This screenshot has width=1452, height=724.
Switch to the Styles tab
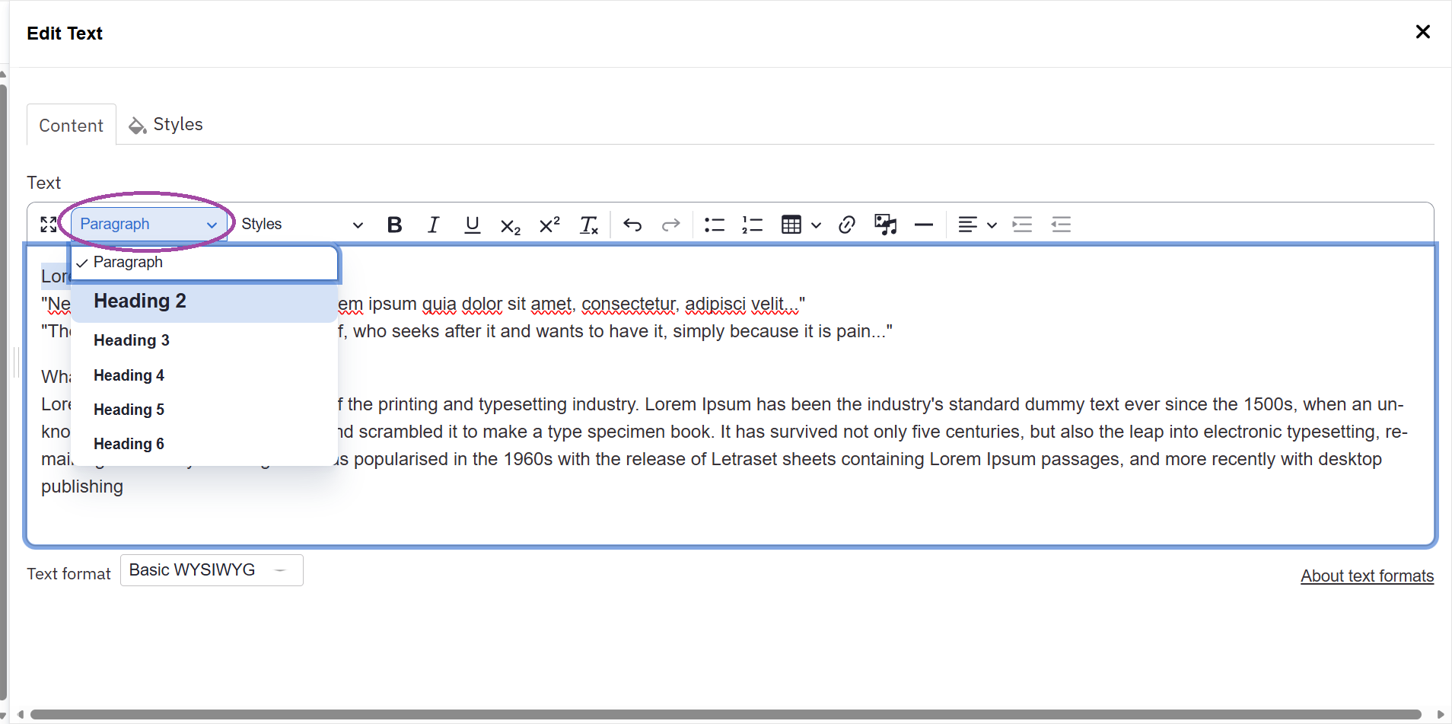pyautogui.click(x=177, y=124)
